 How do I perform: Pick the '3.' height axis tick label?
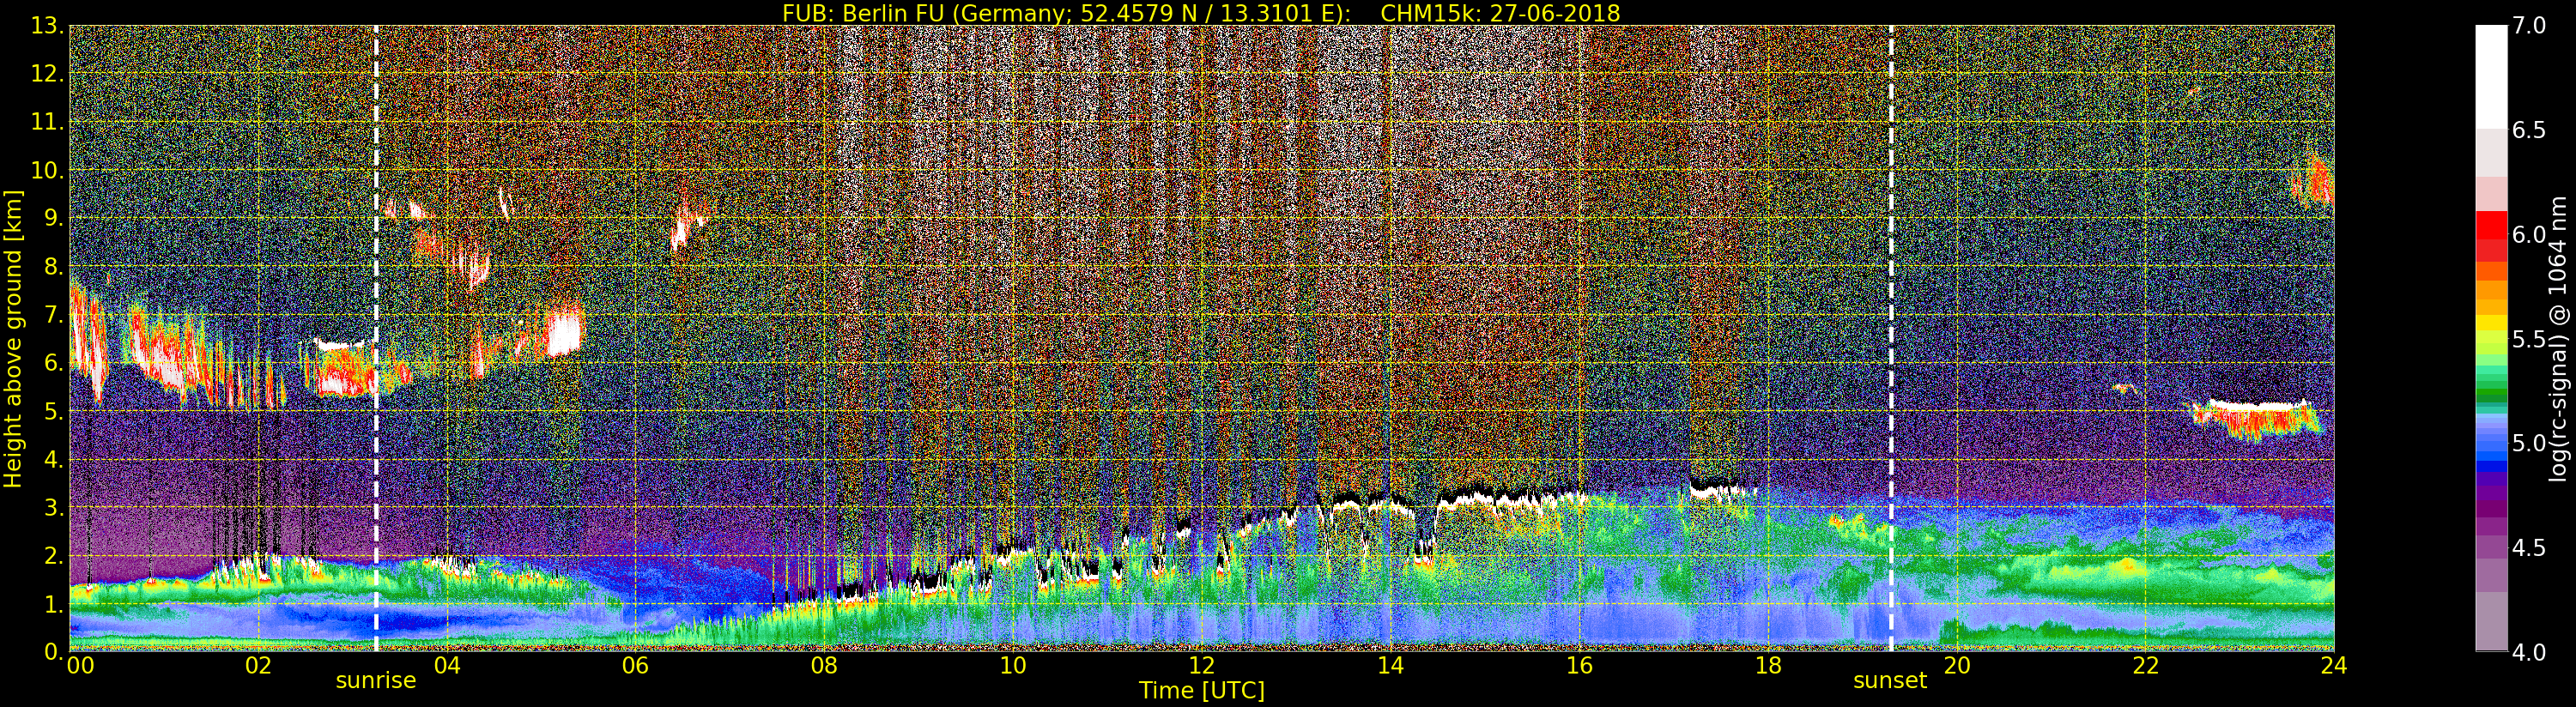(53, 507)
